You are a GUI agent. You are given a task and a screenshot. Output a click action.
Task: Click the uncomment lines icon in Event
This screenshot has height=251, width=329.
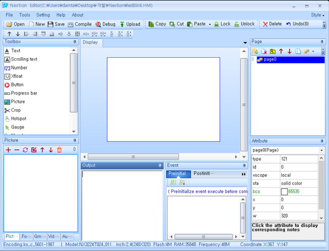[182, 183]
